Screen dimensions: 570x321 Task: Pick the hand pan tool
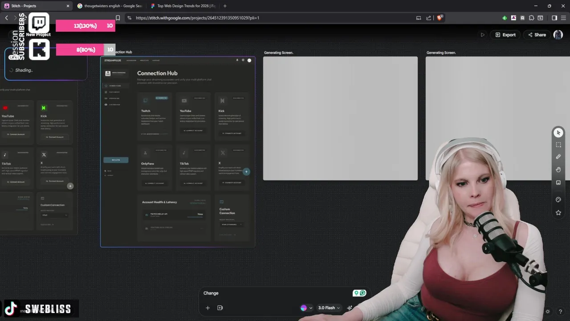coord(558,169)
